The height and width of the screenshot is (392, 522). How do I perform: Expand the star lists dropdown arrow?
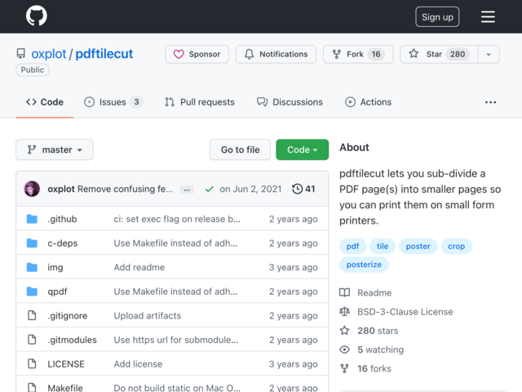(489, 54)
